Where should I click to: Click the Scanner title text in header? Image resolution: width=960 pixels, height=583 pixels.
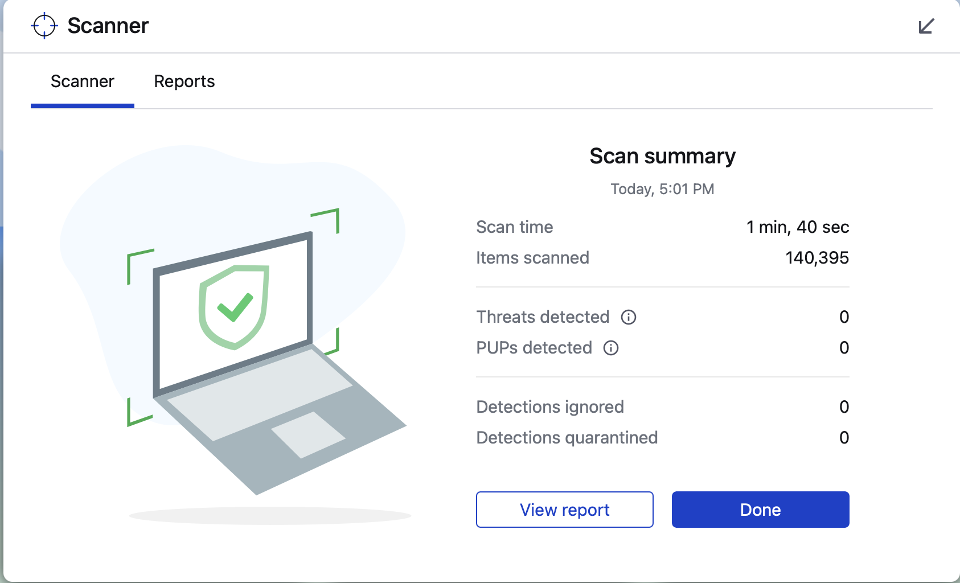click(108, 26)
